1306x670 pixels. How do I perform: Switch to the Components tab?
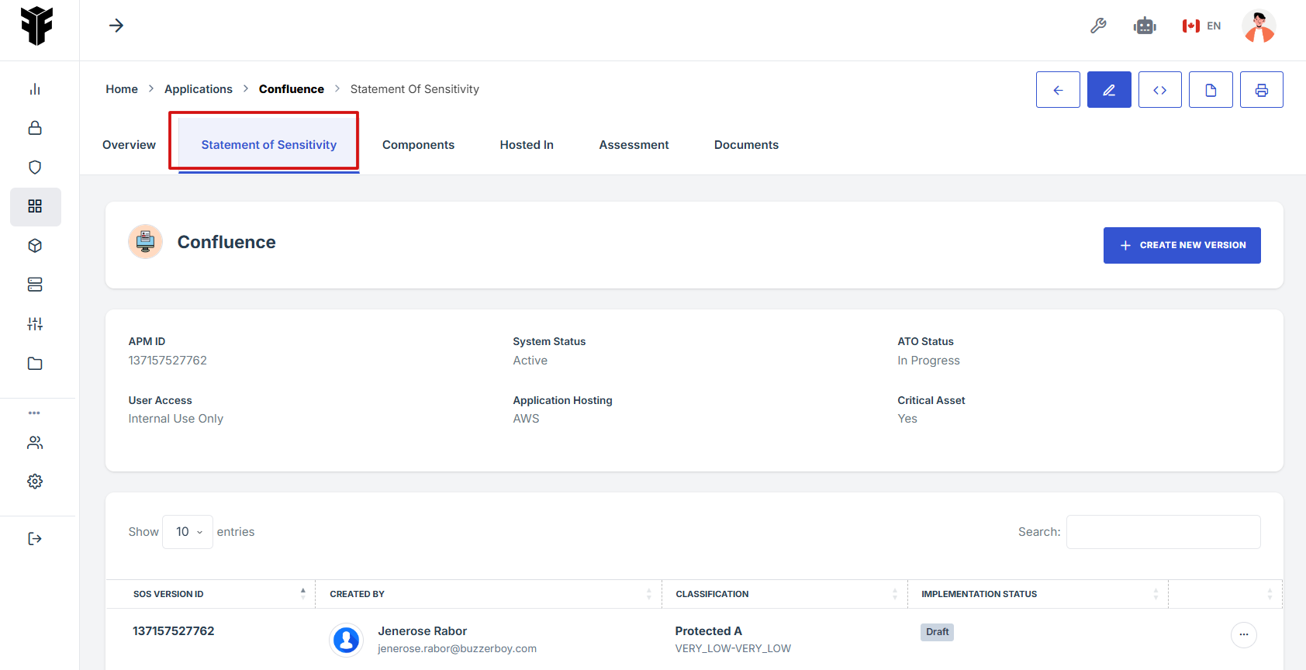click(x=418, y=145)
